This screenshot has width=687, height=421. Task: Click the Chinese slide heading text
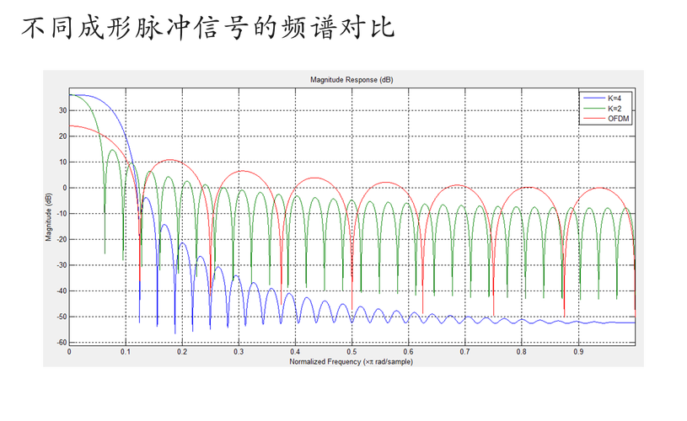pos(207,31)
